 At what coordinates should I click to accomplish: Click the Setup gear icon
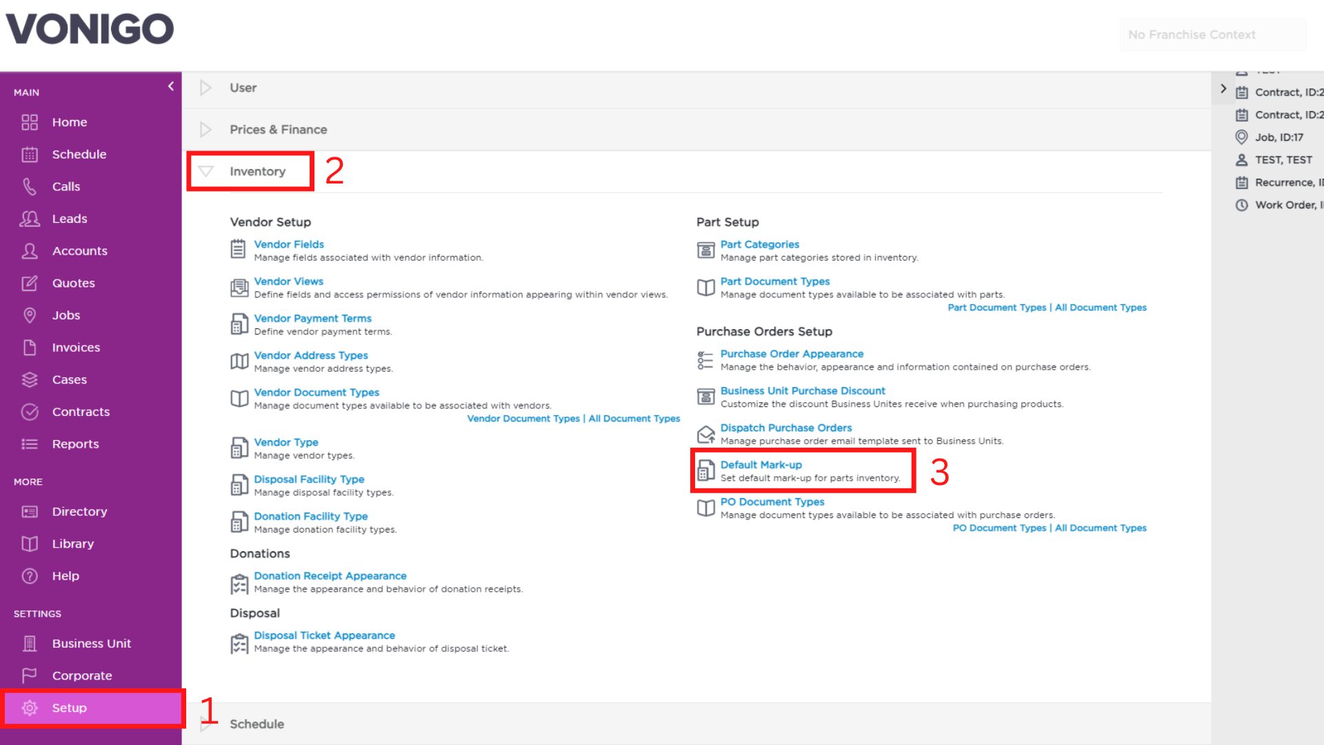(29, 708)
